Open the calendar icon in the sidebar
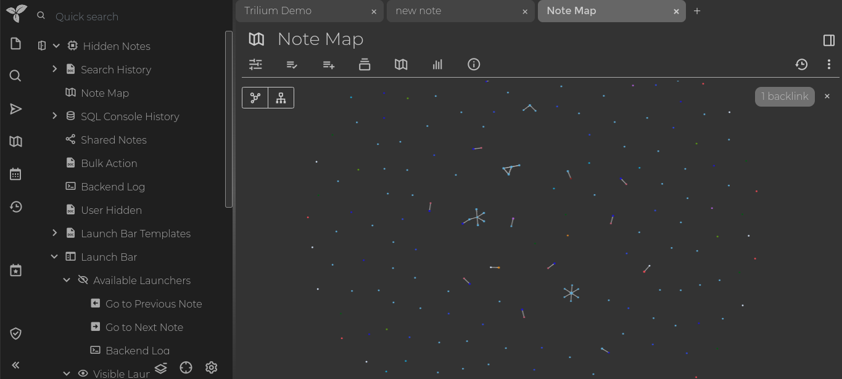The height and width of the screenshot is (379, 842). click(x=15, y=173)
